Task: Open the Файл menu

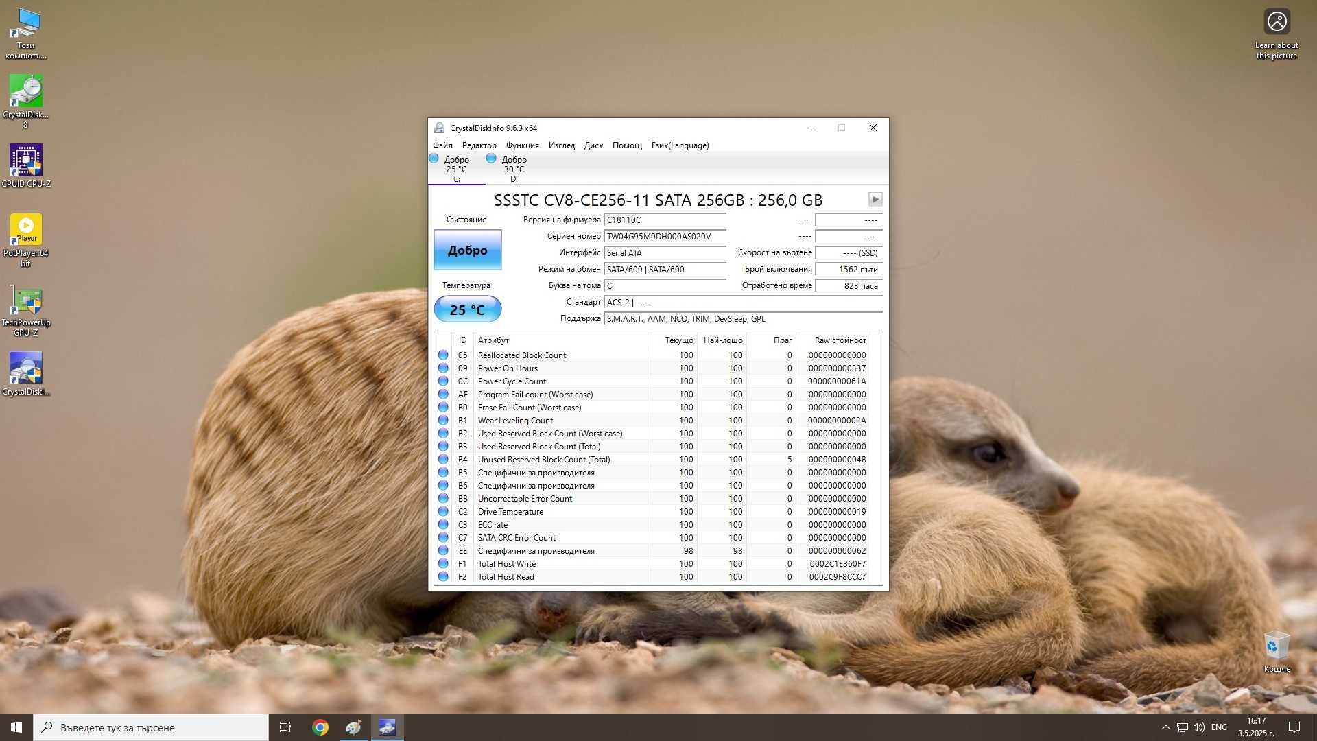Action: (x=442, y=145)
